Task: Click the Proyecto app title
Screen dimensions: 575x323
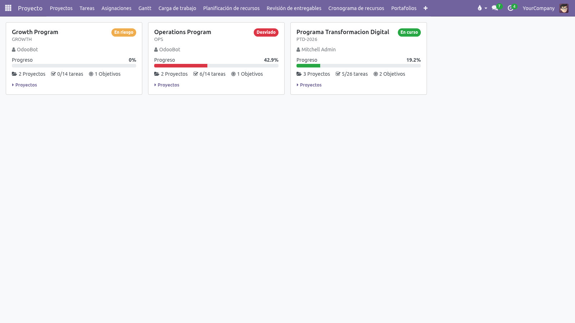Action: 30,8
